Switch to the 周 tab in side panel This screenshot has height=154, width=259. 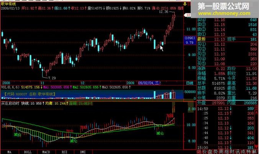pos(221,152)
